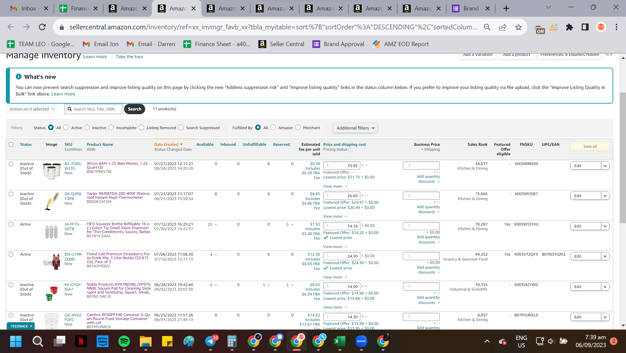Open the Action on 0 selected dropdown

(32, 109)
